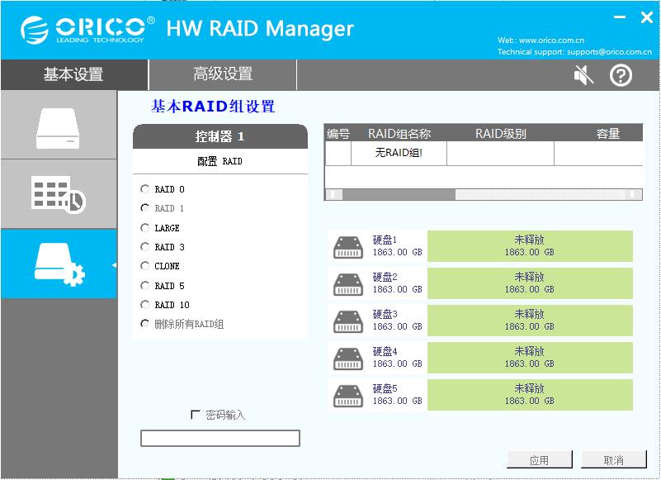Close the HW RAID Manager window

pos(647,17)
